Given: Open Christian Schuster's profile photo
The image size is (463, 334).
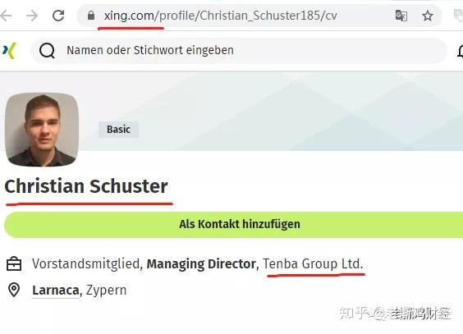Looking at the screenshot, I should 42,130.
